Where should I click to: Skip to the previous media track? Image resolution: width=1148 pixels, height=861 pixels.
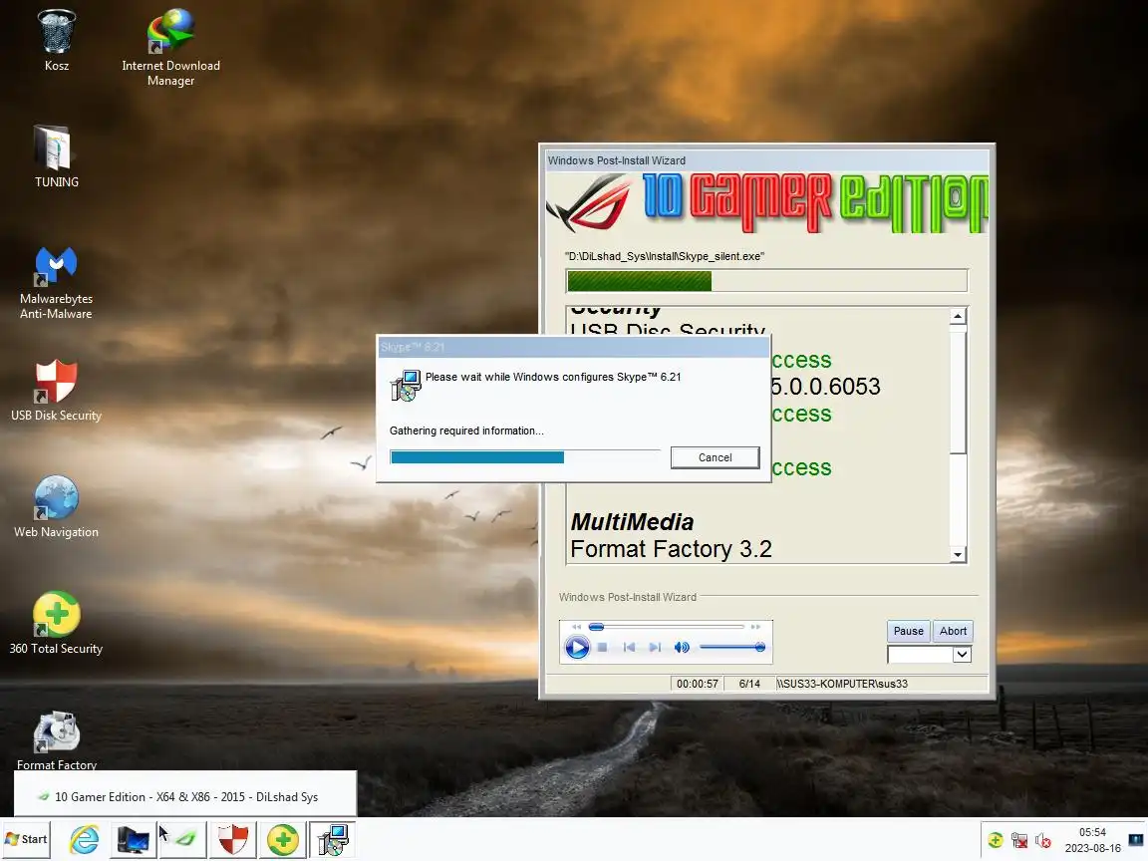(x=629, y=647)
